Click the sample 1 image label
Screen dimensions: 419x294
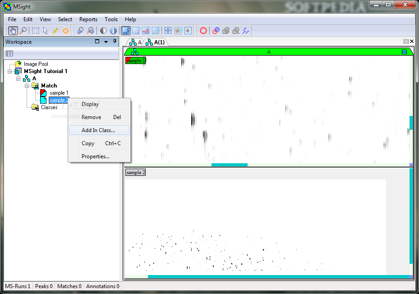(x=135, y=60)
